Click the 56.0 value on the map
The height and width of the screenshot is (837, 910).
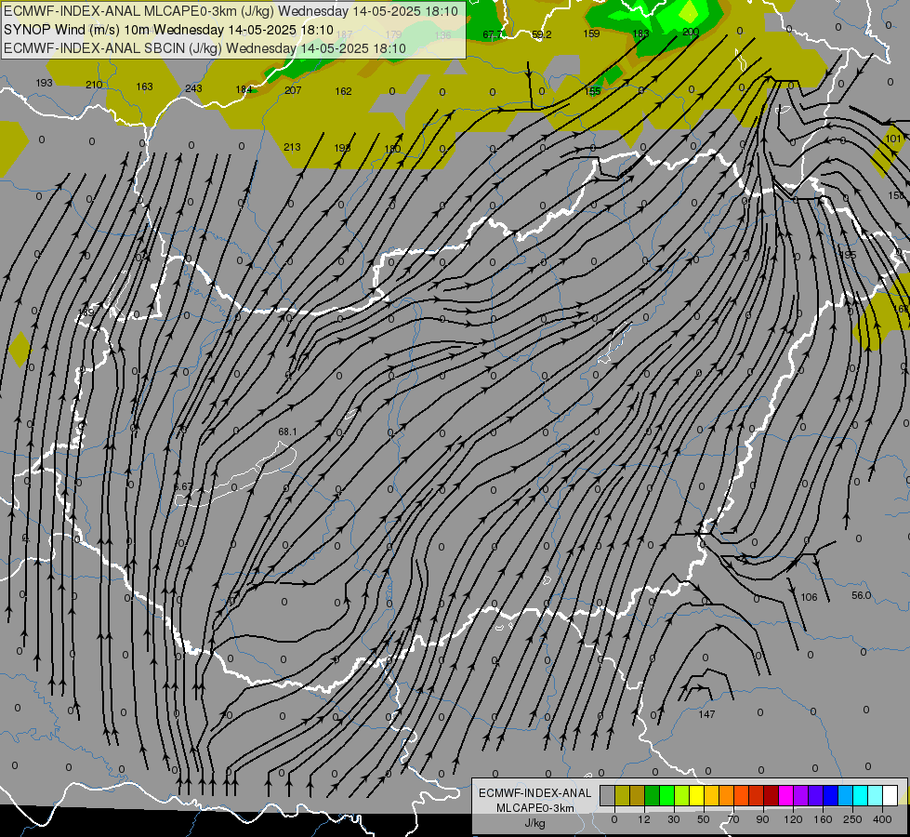click(862, 595)
